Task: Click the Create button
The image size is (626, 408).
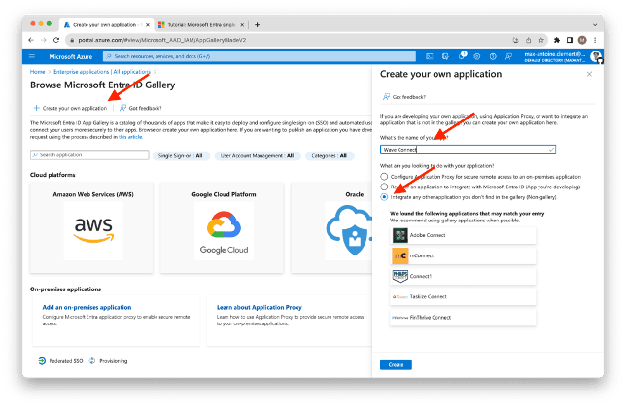Action: 396,365
